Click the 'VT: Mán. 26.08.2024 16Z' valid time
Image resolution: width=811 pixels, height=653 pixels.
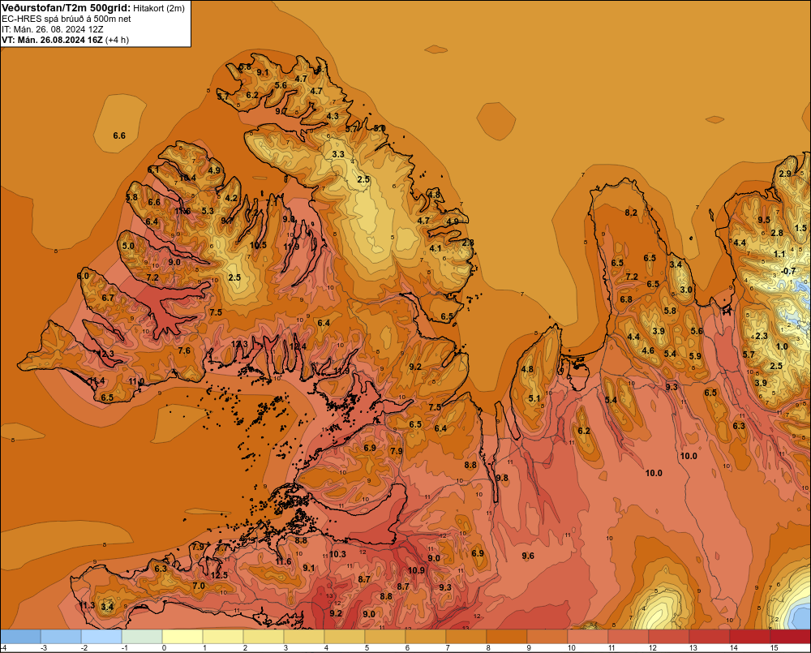[x=52, y=40]
